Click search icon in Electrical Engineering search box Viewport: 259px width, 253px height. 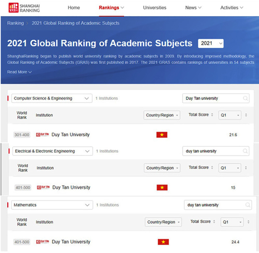pyautogui.click(x=245, y=151)
